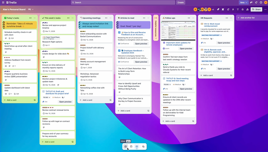
Task: Open the Automation lightning bolt icon
Action: pyautogui.click(x=233, y=9)
